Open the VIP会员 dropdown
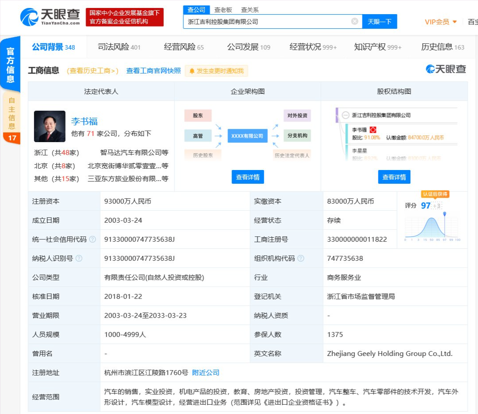478x414 pixels. pyautogui.click(x=440, y=22)
